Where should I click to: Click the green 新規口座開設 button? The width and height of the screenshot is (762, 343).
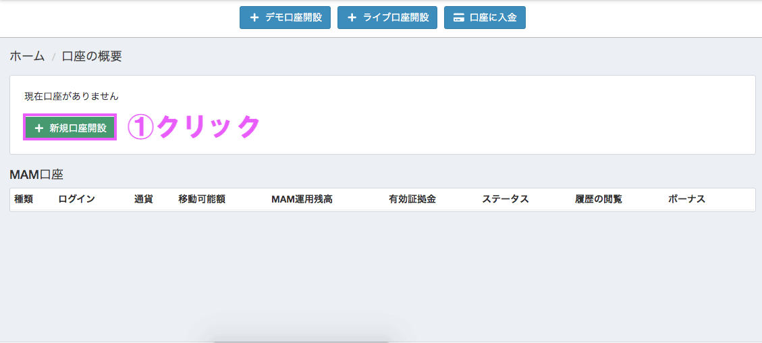[70, 128]
